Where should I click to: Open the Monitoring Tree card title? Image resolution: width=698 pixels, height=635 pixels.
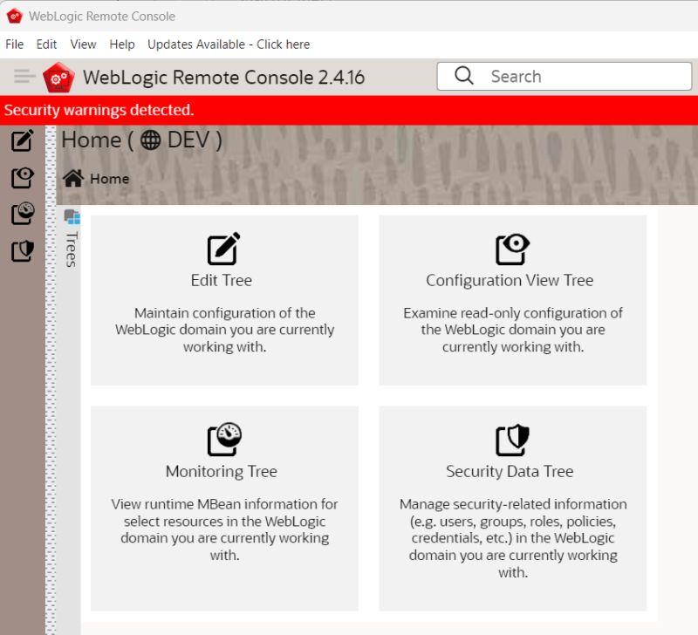pos(222,471)
